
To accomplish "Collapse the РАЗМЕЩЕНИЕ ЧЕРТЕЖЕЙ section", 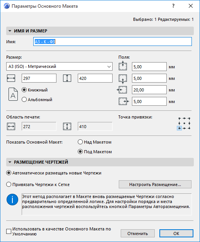I will (x=10, y=162).
